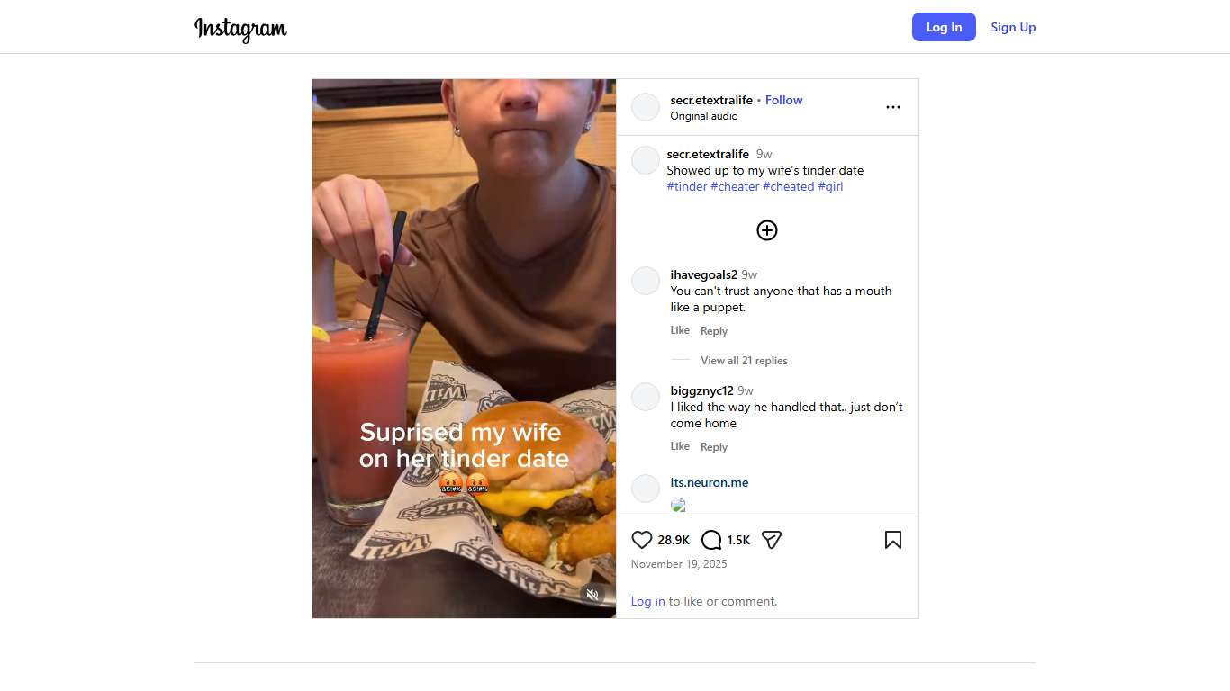Click the burger video thumbnail

pos(464,348)
